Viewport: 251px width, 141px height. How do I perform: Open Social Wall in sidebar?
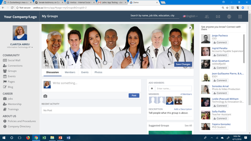[12, 60]
